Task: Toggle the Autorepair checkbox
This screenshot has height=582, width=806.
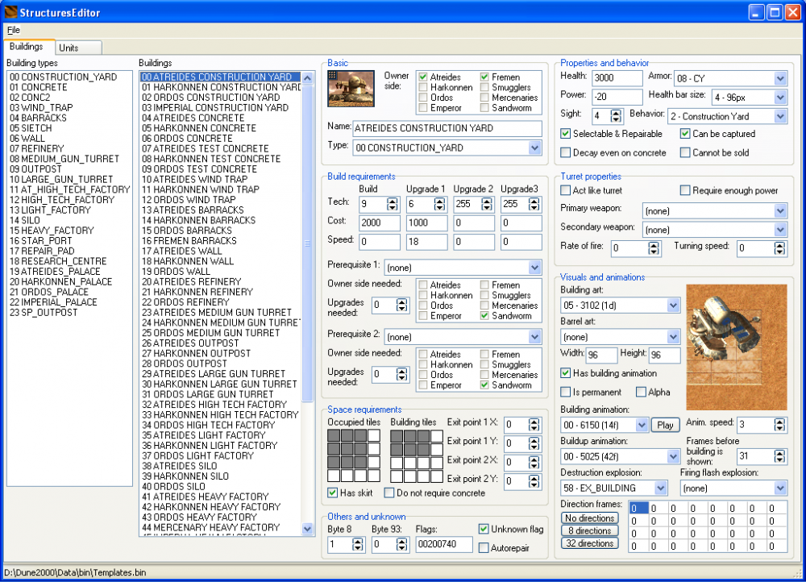Action: pos(484,548)
